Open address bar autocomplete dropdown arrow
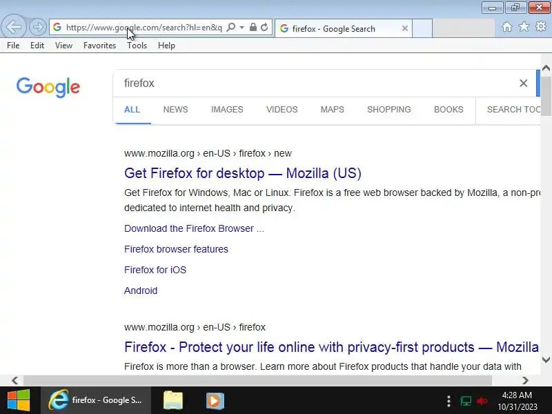The image size is (552, 414). (242, 27)
